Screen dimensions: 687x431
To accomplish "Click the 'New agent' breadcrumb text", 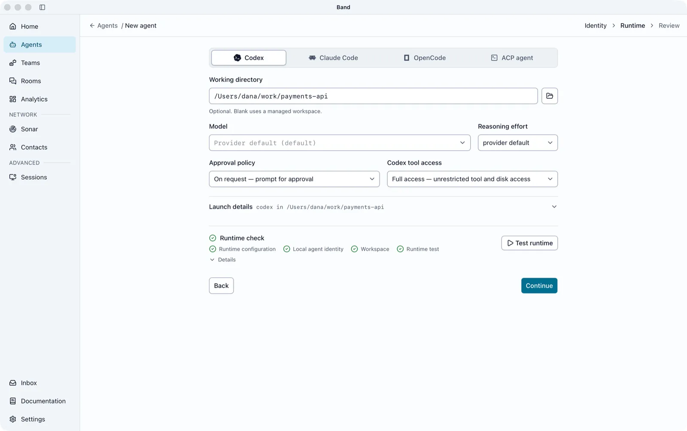I will (141, 26).
